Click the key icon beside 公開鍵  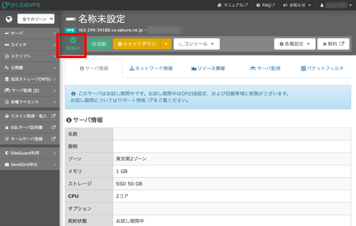pos(7,68)
